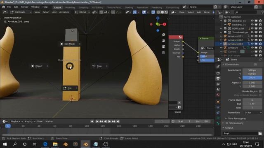Toggle visibility eye of Armature.002

tap(252, 40)
